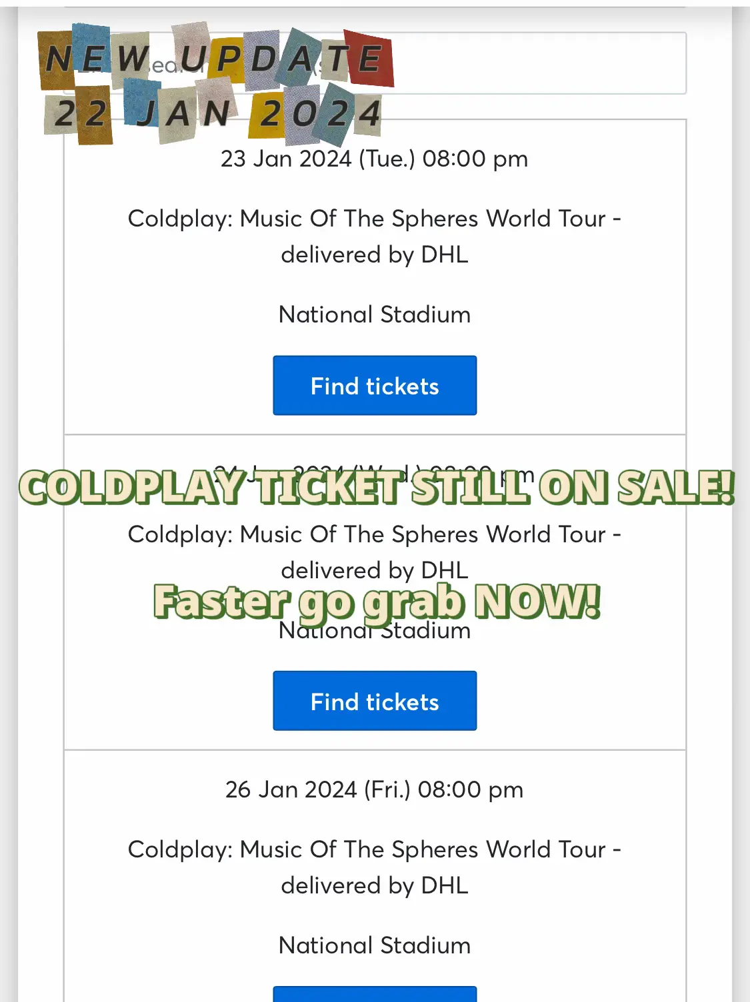Click the partly hidden 24 Jan date heading

[x=375, y=474]
